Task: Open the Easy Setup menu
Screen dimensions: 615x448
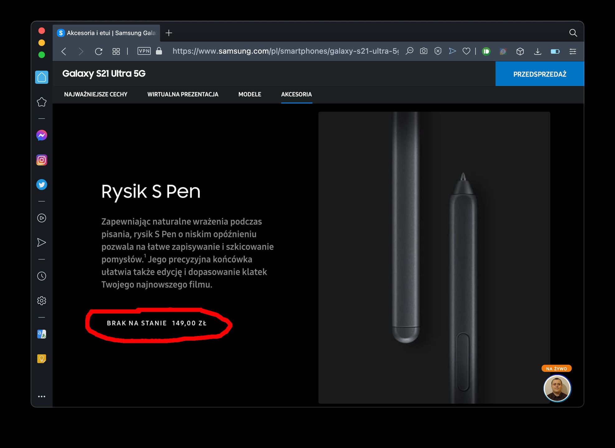Action: (x=573, y=51)
